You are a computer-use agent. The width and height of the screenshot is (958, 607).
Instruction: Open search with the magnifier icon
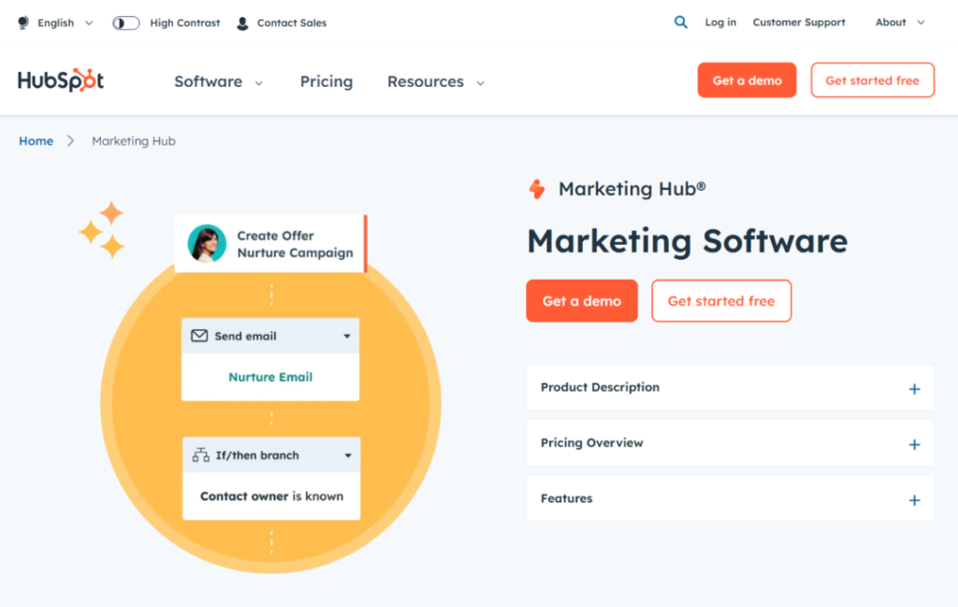(x=681, y=22)
